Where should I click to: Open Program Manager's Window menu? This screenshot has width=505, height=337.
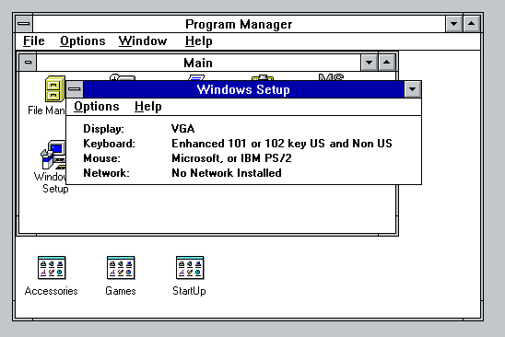pos(143,41)
